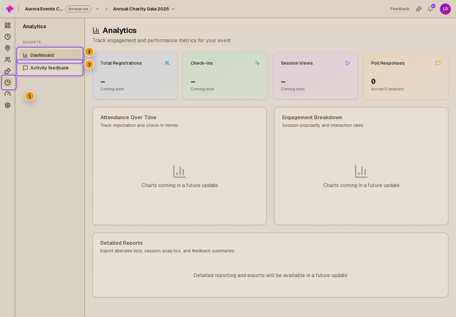Click "Detailed reporting and exports" message

(270, 275)
